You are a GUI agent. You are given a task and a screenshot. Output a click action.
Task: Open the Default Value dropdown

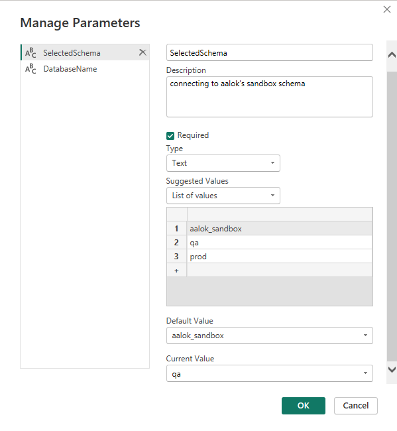click(270, 336)
